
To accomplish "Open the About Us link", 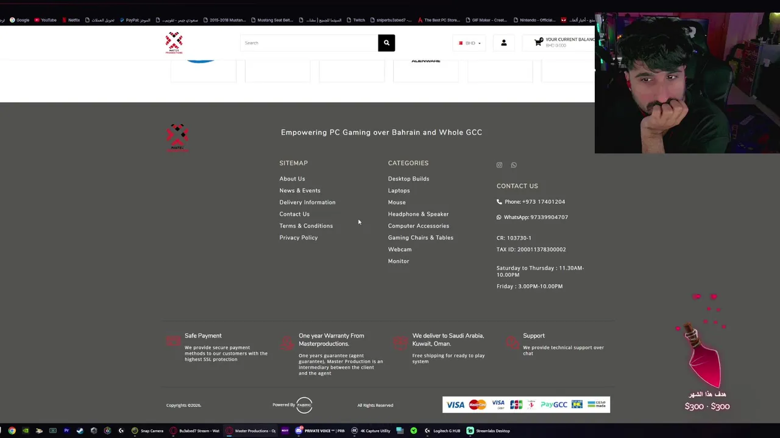I will coord(292,179).
